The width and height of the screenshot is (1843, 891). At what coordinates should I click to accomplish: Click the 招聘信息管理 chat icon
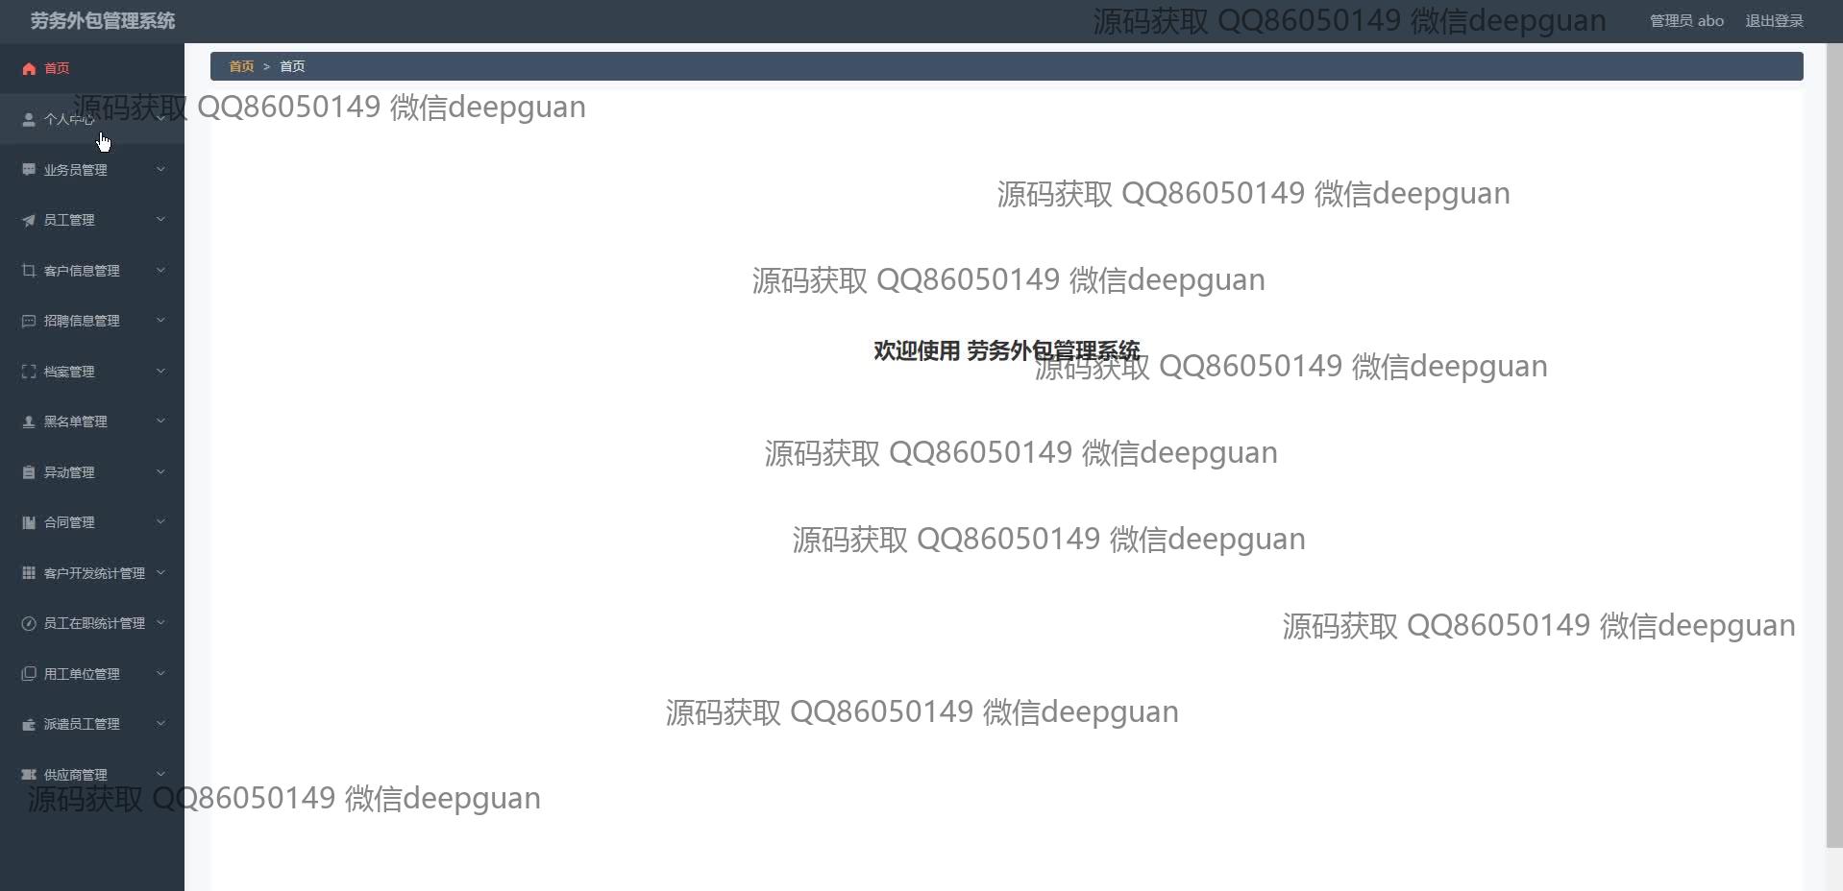click(x=29, y=321)
